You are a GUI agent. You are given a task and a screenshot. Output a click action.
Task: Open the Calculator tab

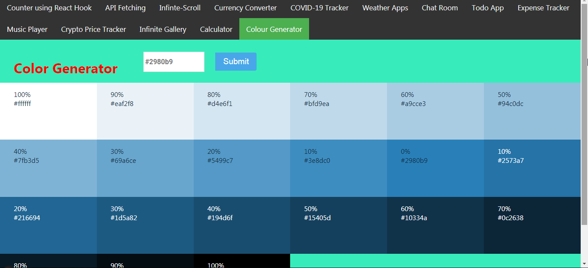click(216, 29)
